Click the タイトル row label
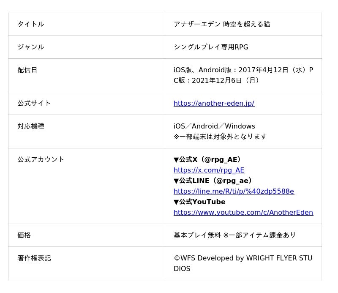The image size is (338, 293). coord(31,24)
